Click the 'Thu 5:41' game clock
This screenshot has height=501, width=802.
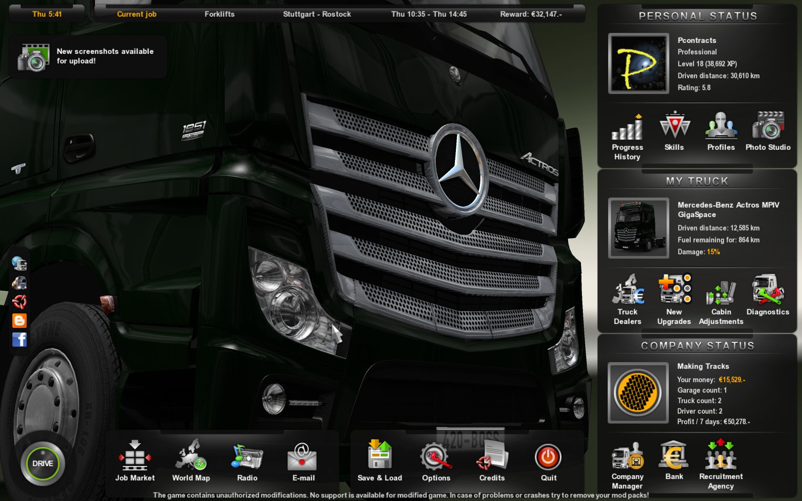coord(47,14)
